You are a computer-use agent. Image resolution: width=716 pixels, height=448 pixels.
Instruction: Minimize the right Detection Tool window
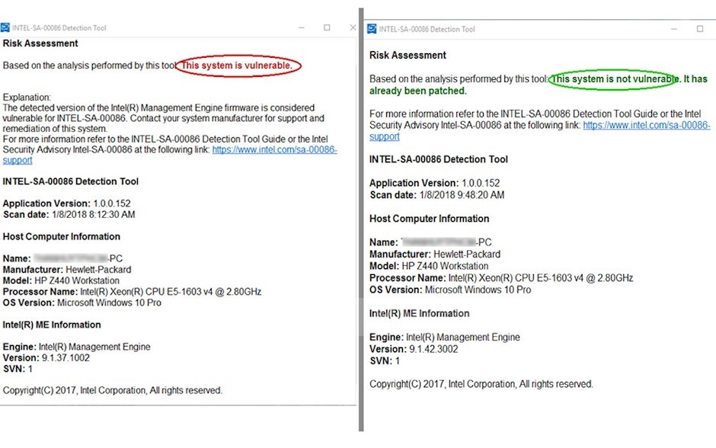click(x=674, y=29)
